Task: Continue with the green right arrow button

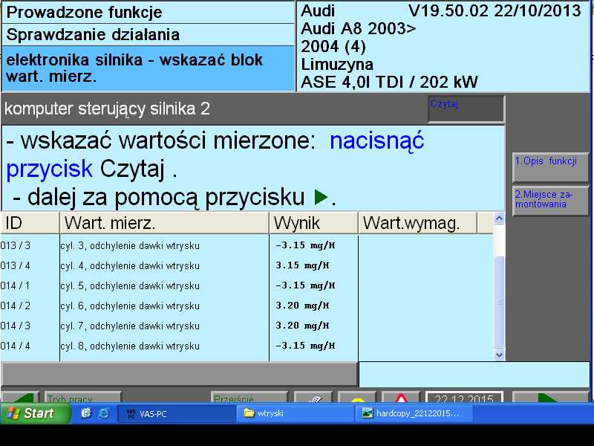Action: click(x=549, y=397)
